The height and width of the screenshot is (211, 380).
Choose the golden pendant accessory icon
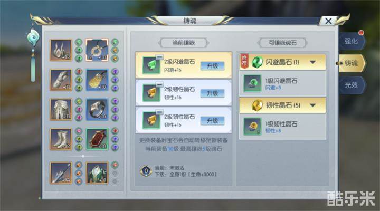(97, 80)
